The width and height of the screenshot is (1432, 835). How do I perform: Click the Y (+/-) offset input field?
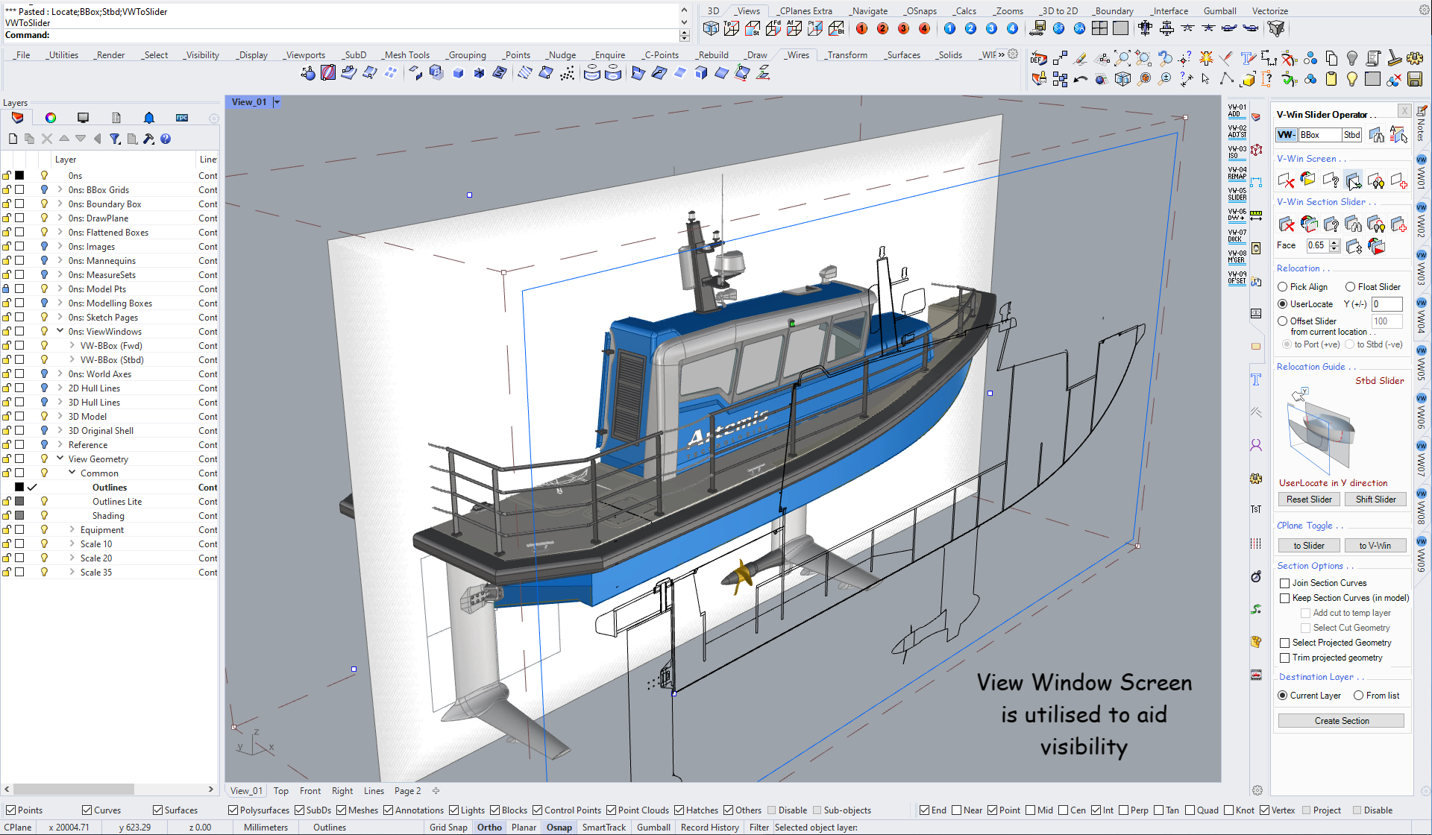[x=1387, y=304]
